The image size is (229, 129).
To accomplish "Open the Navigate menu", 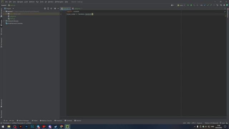I will 20,2.
